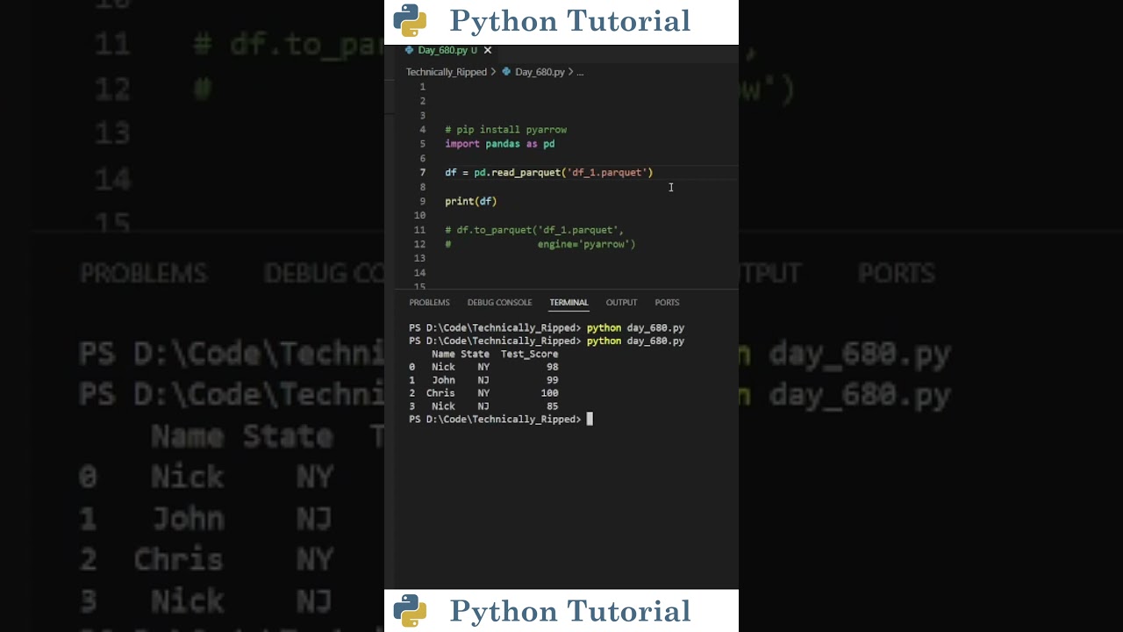Click the Python logo in bottom banner

(x=410, y=611)
